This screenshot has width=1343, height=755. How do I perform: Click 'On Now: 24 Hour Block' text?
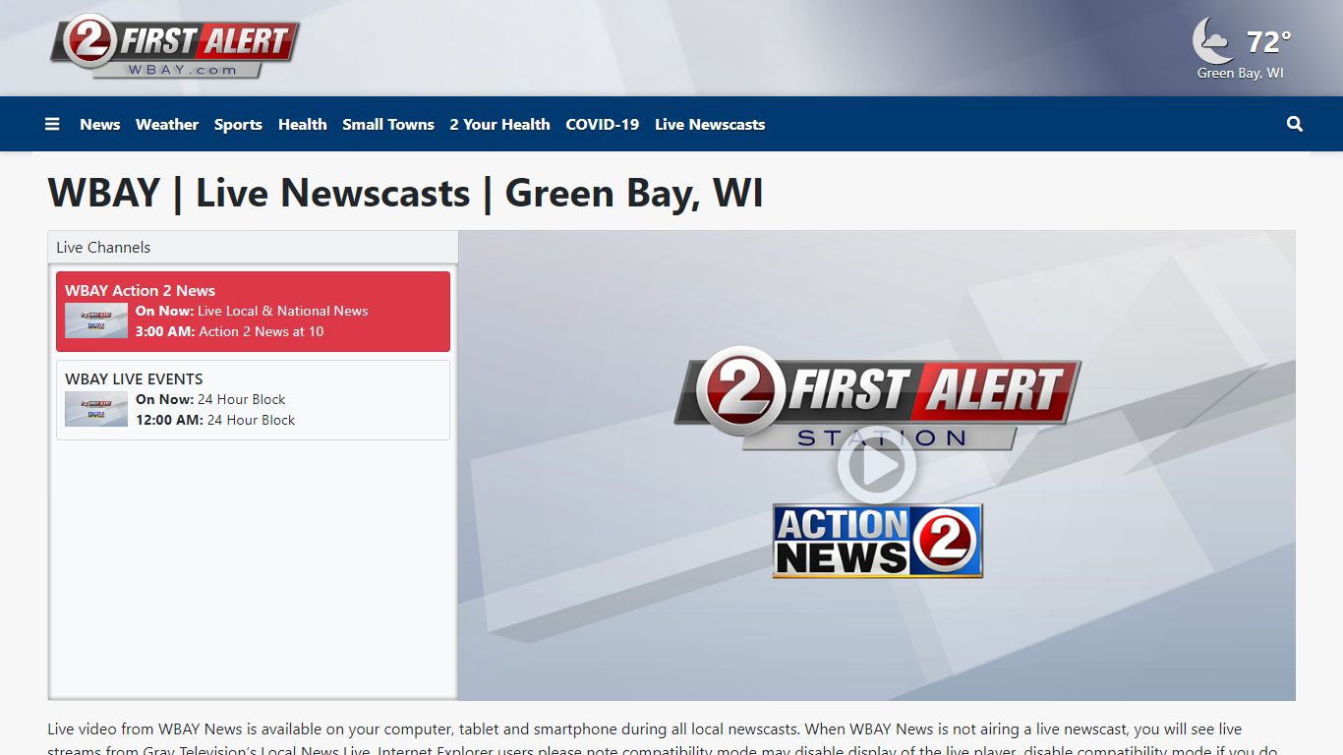point(210,399)
